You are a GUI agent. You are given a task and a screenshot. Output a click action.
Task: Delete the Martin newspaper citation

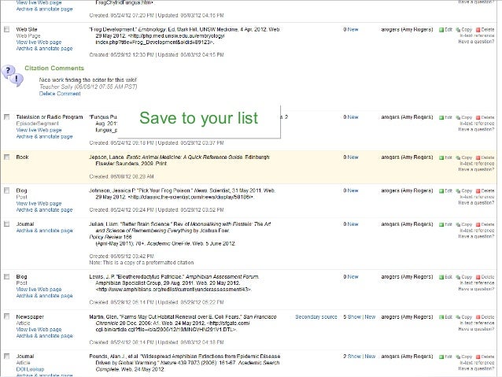click(x=485, y=317)
